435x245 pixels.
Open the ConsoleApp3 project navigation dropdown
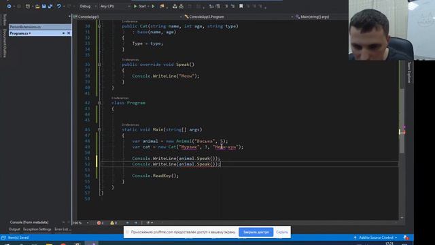click(x=128, y=17)
